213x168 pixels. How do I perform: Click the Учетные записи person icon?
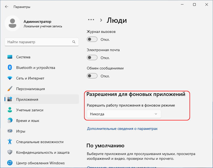click(x=10, y=110)
